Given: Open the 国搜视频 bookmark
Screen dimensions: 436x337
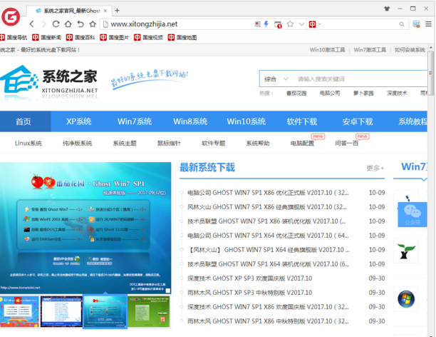Looking at the screenshot, I should pos(148,37).
